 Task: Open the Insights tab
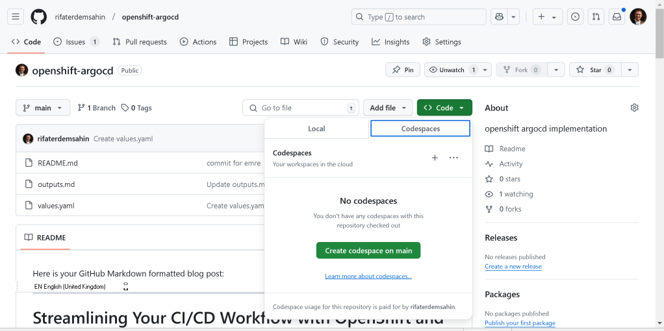click(x=390, y=42)
